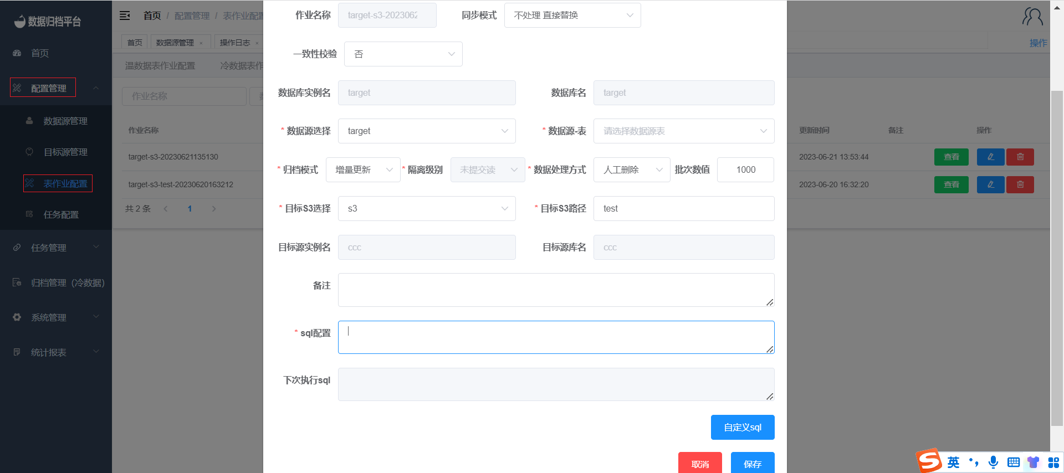The image size is (1064, 473).
Task: Click the 首页 breadcrumb link
Action: (x=152, y=16)
